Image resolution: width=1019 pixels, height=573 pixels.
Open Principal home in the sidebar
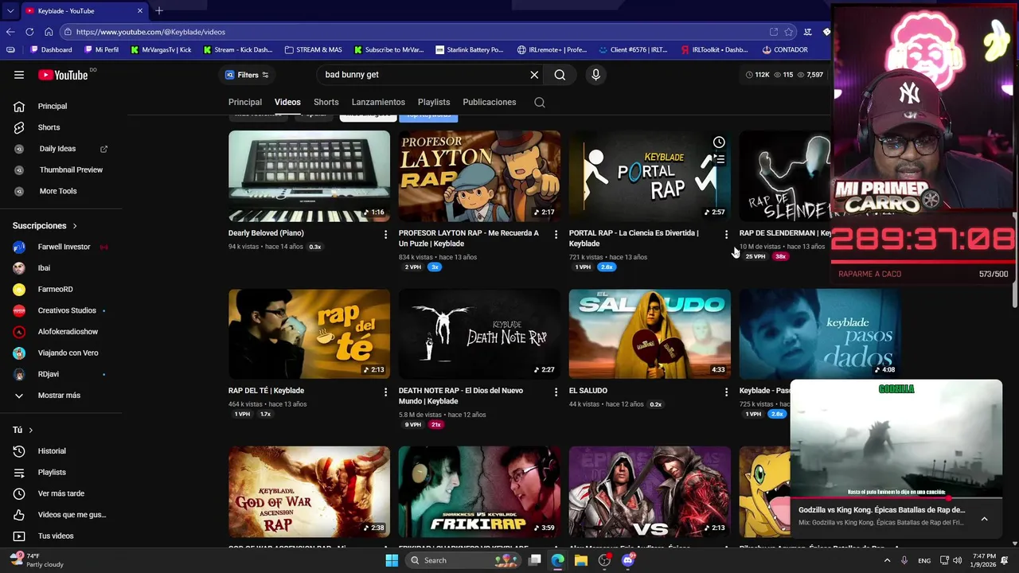(53, 106)
